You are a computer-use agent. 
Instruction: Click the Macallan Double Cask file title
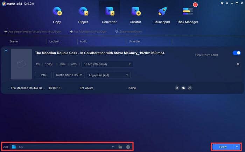click(100, 53)
